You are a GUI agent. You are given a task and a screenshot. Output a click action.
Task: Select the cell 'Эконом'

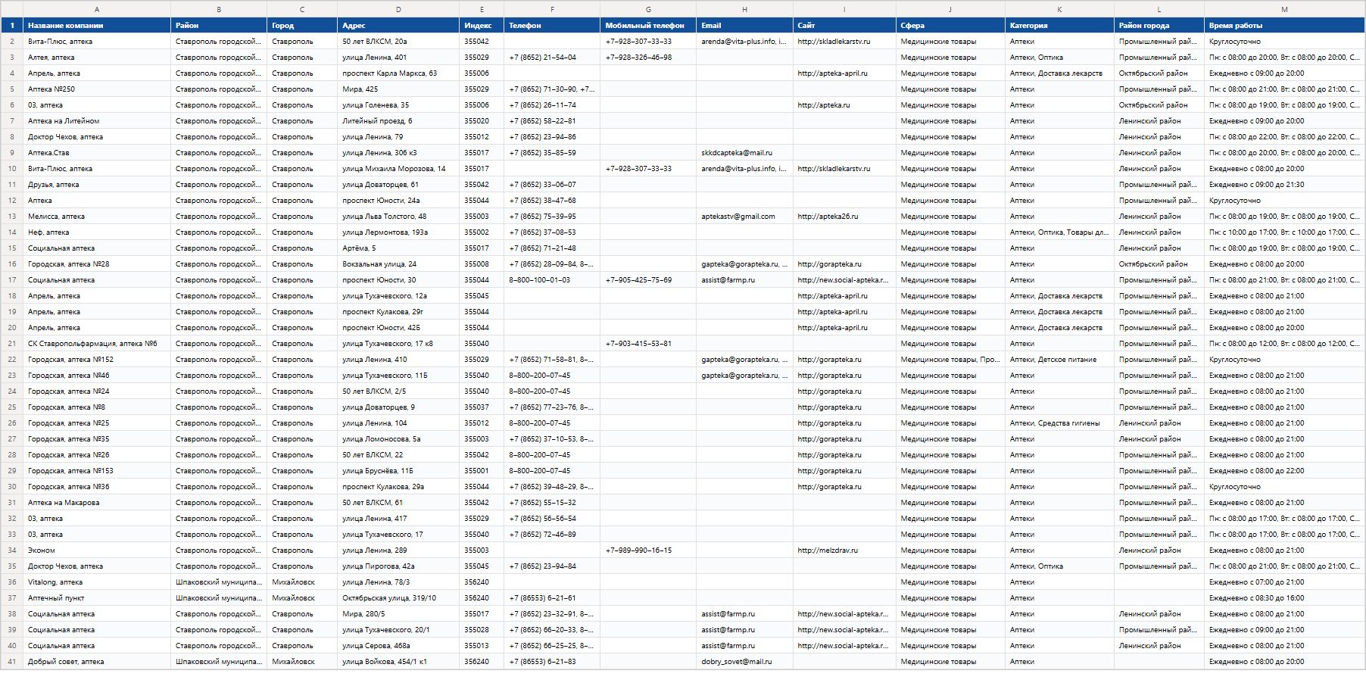click(x=97, y=550)
